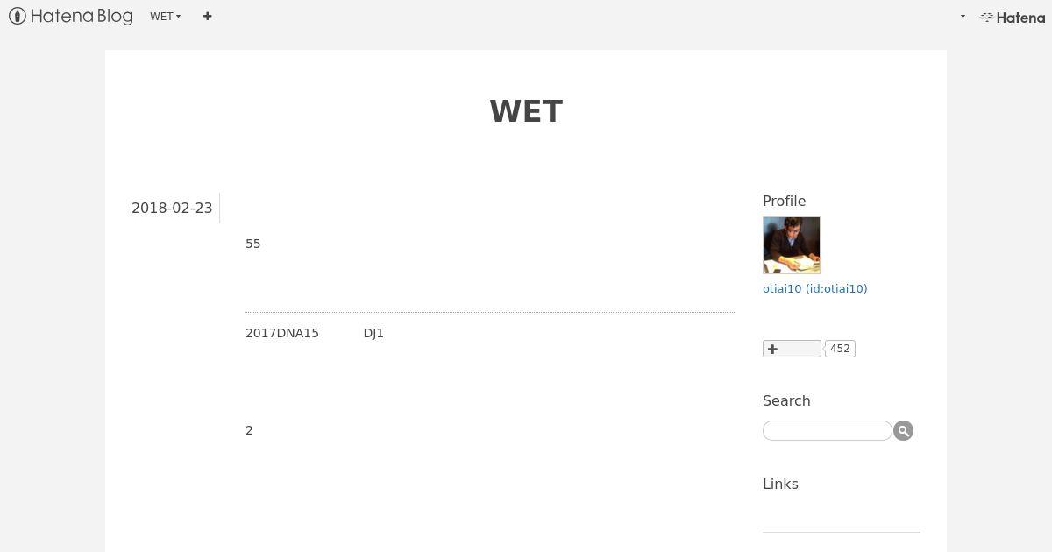Screen dimensions: 1052x552
Task: Click the plus glyph inside subscribe button
Action: tap(772, 349)
